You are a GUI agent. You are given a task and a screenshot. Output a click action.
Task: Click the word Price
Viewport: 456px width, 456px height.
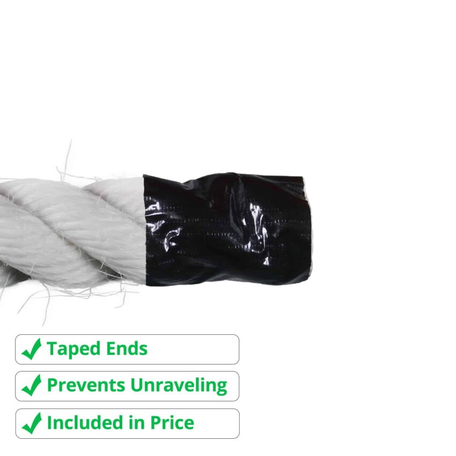(172, 423)
